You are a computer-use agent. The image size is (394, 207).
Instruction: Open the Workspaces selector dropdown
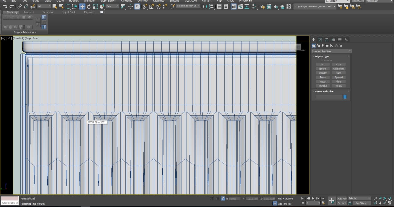379,1
